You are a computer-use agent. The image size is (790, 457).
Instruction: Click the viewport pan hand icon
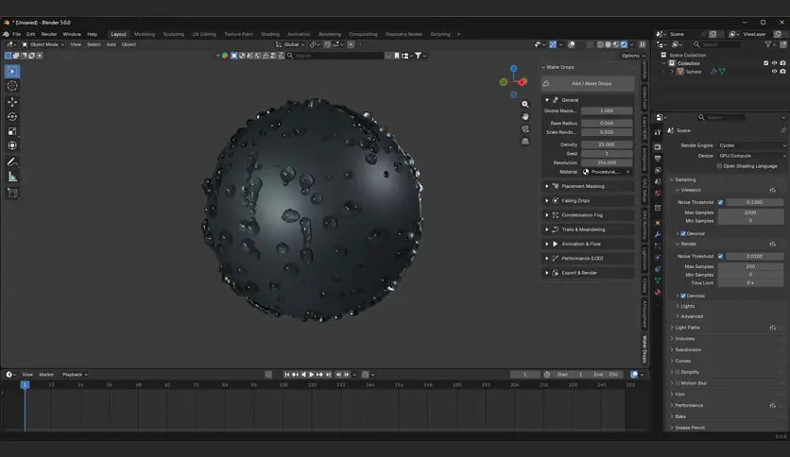(525, 116)
